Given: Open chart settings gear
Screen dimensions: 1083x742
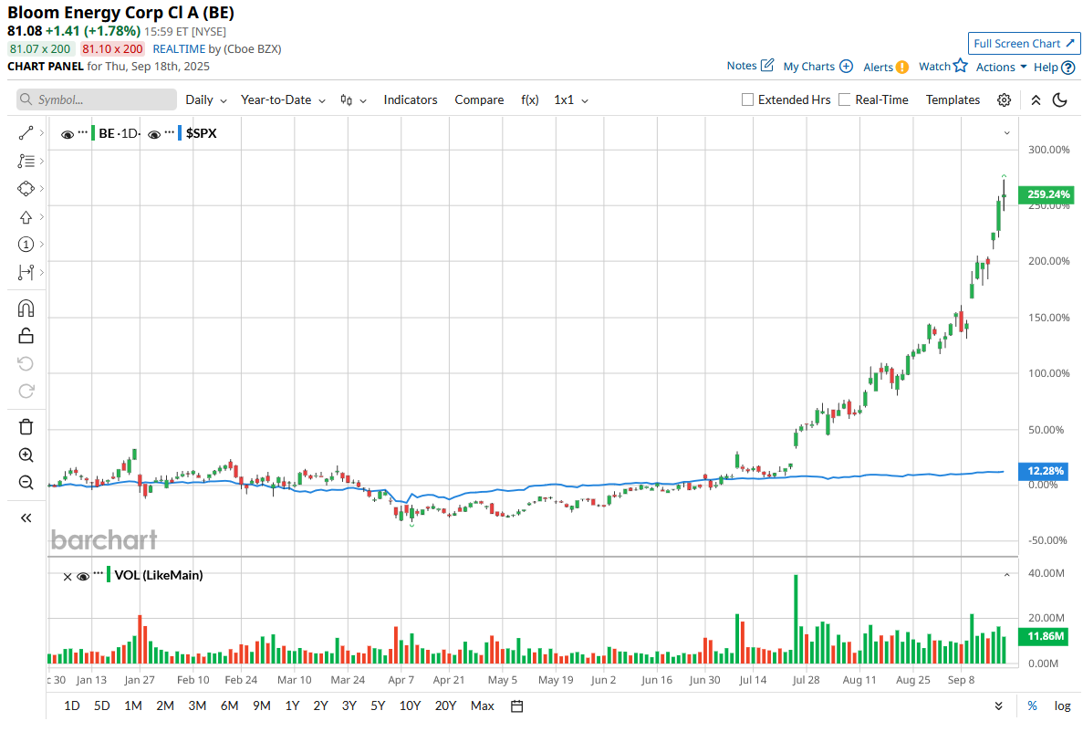Looking at the screenshot, I should (1005, 100).
